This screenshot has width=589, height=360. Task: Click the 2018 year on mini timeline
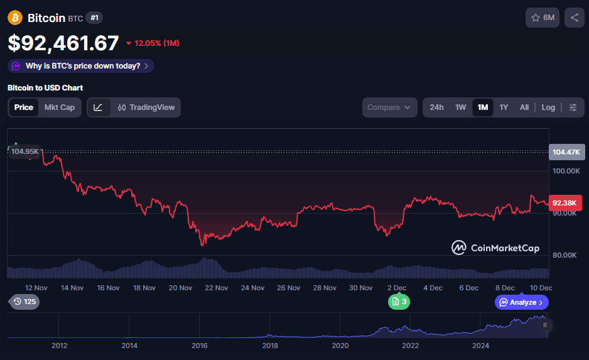click(270, 346)
